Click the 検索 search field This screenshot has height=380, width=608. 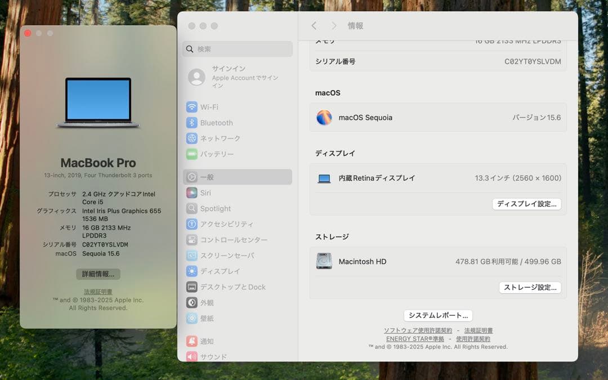238,49
